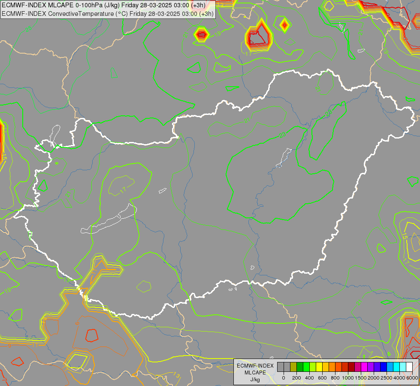This screenshot has width=420, height=386.
Task: Click the 4000 tick label on the legend
Action: coord(399,378)
